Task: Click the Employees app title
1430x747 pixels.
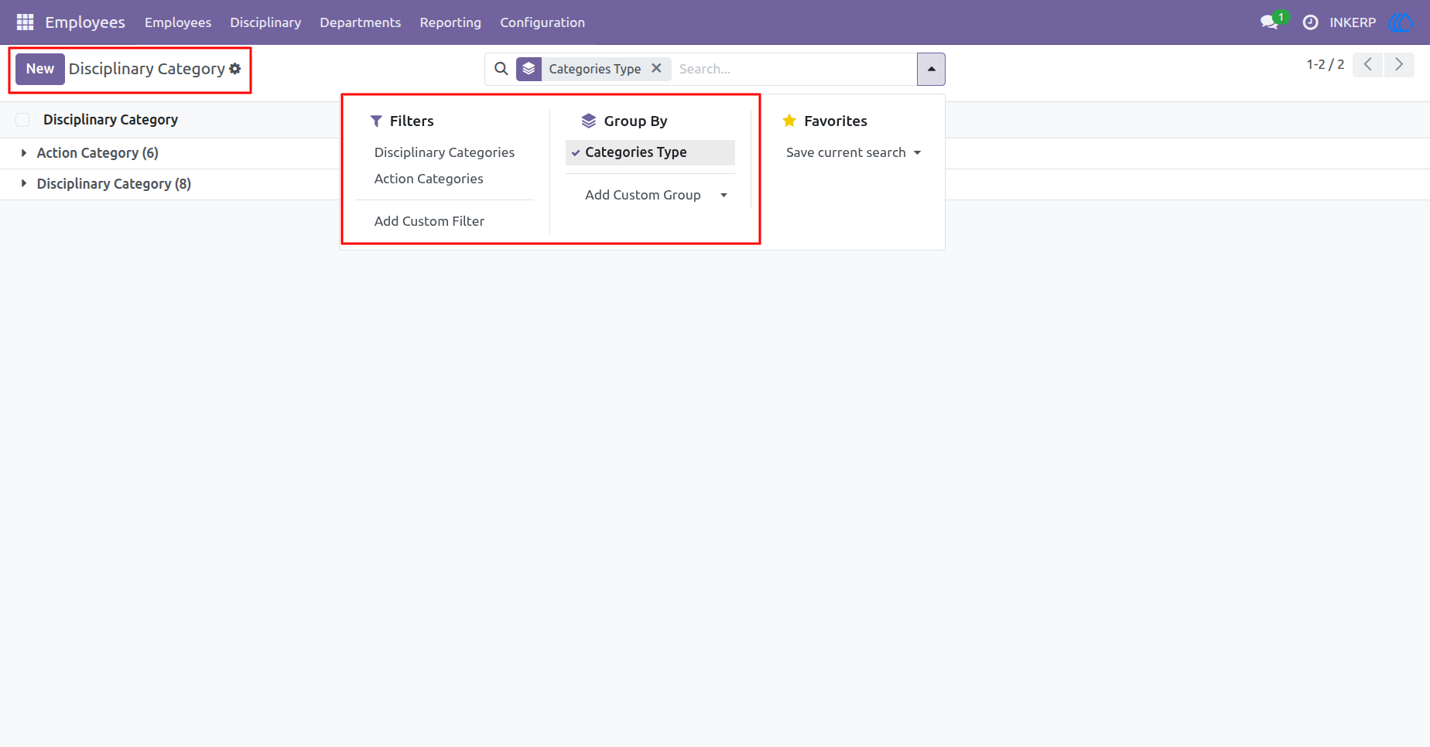Action: [x=85, y=22]
